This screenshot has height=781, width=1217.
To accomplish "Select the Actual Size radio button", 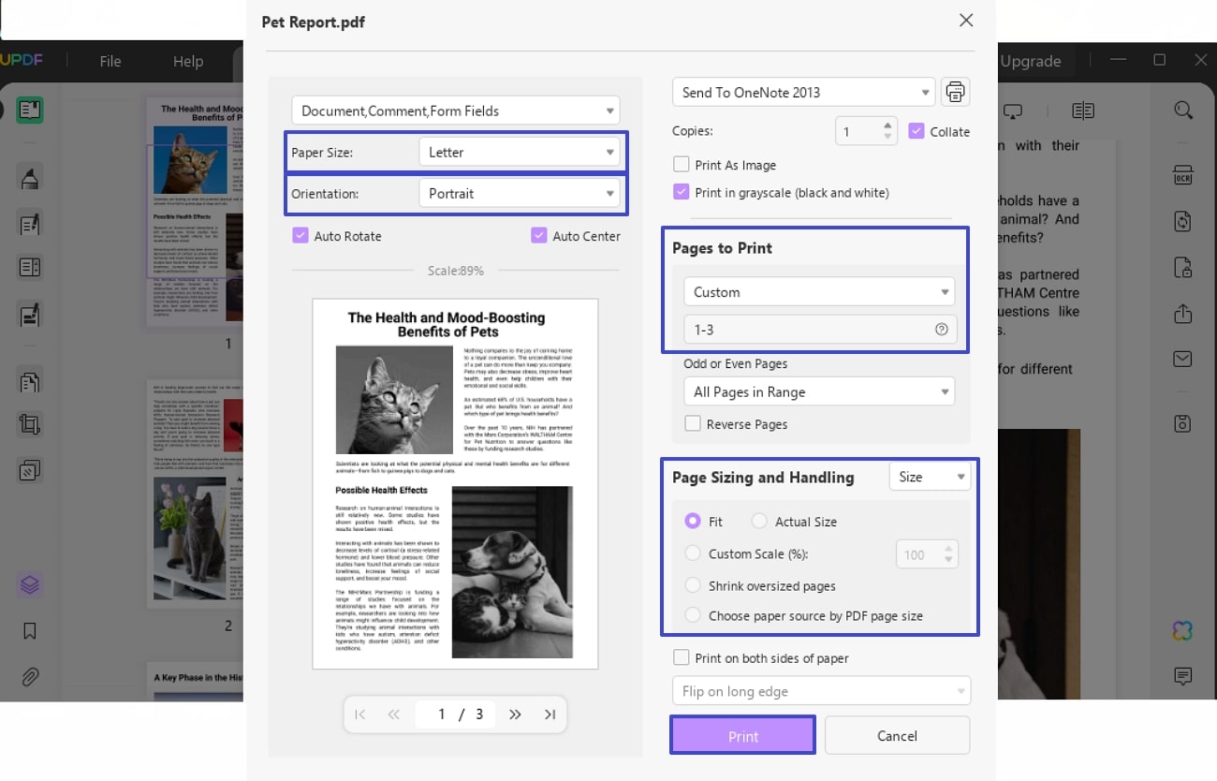I will [758, 521].
